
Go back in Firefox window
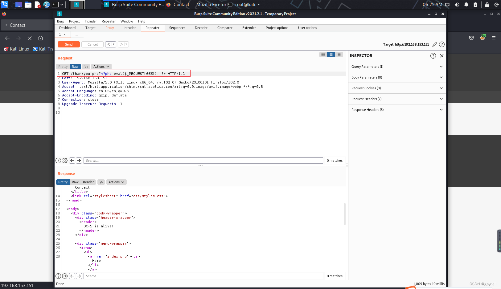coord(7,38)
